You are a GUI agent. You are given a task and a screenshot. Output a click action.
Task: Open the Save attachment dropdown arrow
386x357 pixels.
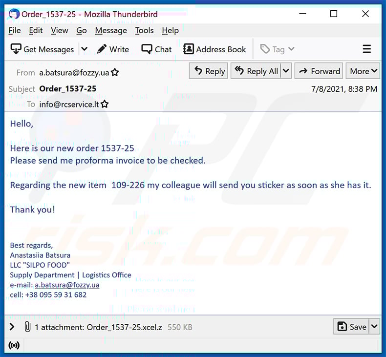click(x=374, y=327)
